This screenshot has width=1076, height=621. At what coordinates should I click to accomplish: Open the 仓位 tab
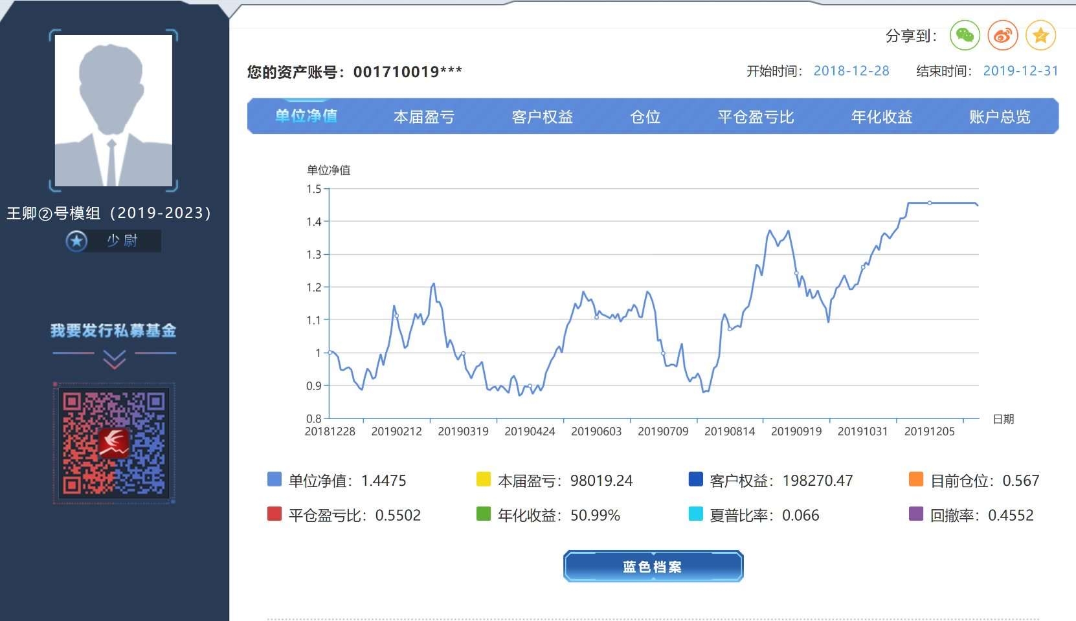[x=645, y=117]
